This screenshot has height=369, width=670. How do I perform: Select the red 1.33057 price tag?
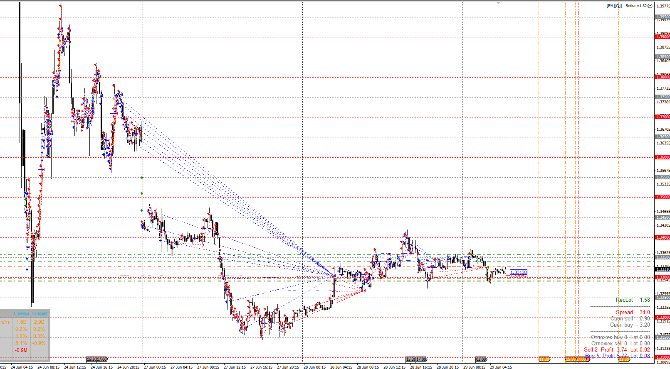[x=518, y=276]
